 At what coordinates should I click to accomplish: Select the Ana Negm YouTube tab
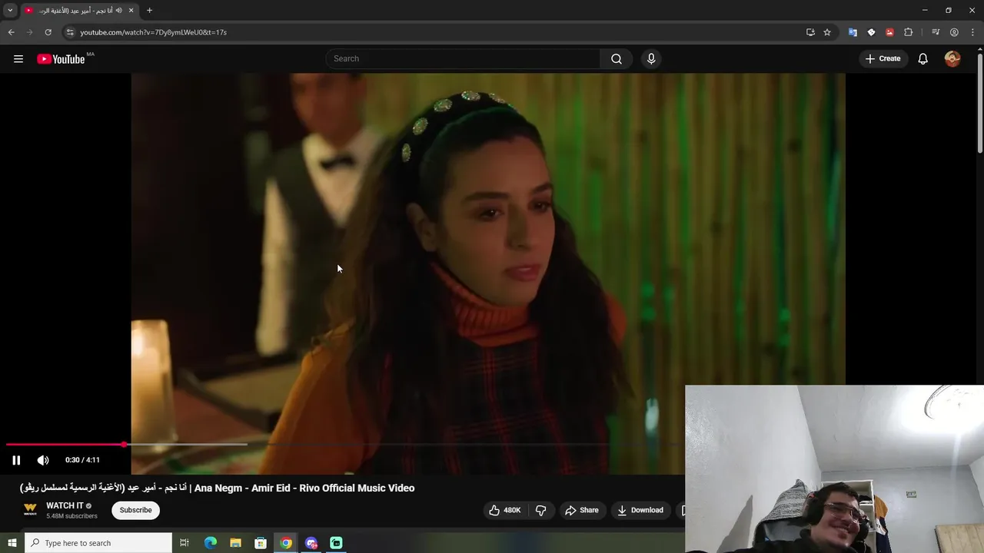click(79, 11)
